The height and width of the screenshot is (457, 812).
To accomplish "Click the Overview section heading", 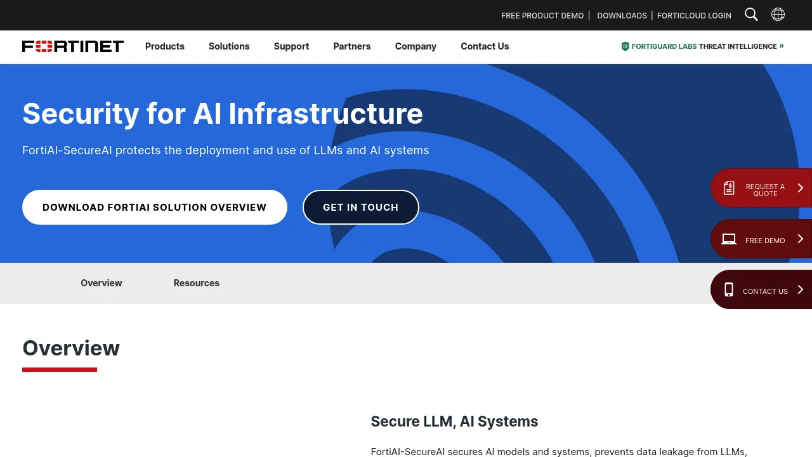I will pyautogui.click(x=71, y=348).
